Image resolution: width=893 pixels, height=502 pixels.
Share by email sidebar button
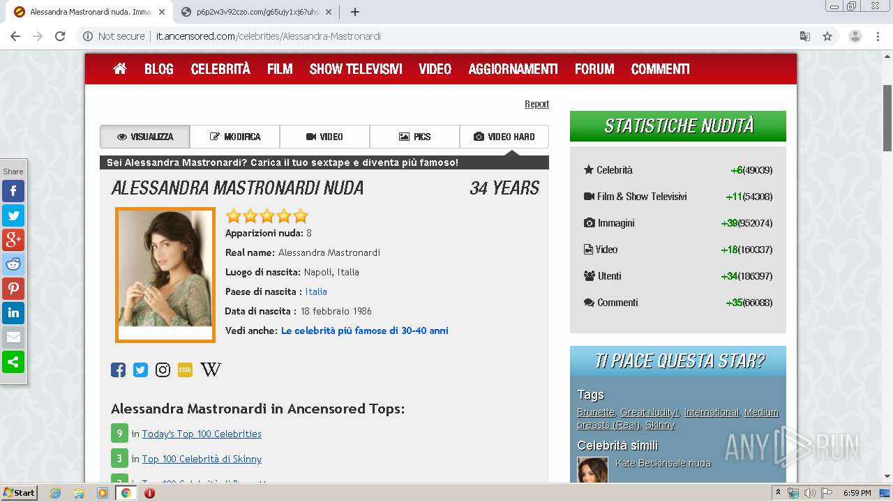pyautogui.click(x=13, y=337)
